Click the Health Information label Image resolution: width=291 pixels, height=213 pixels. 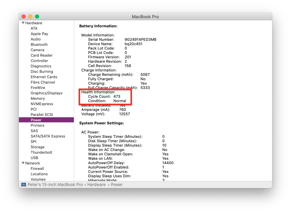98,92
